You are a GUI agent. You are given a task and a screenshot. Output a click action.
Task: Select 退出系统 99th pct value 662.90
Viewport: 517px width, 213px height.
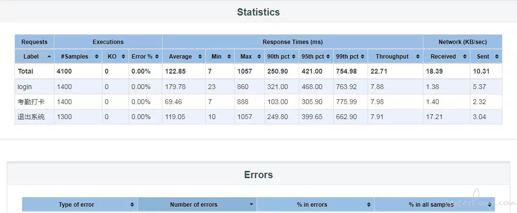point(346,117)
